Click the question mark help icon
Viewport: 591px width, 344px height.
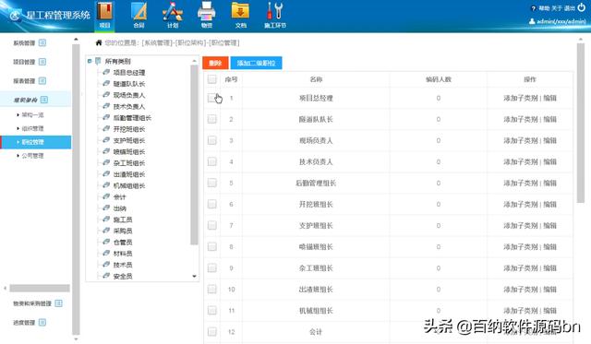(534, 8)
